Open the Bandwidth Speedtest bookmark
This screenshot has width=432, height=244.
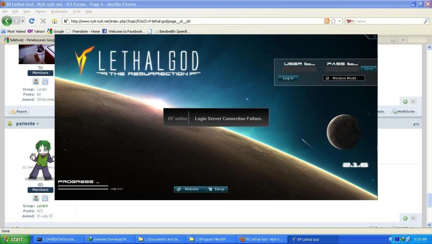pos(169,31)
